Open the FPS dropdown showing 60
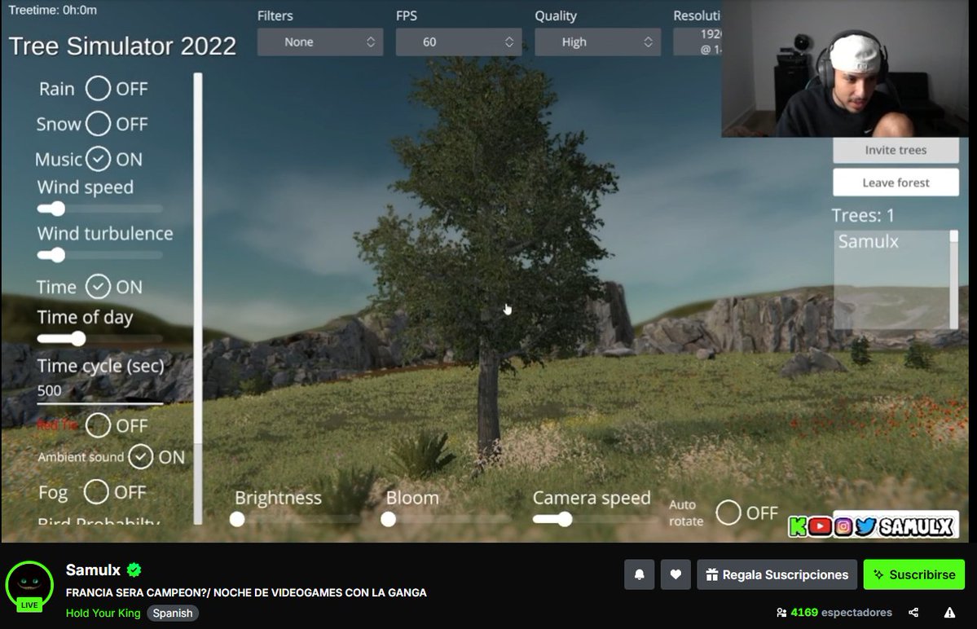Screen dimensions: 977x629 (x=459, y=42)
